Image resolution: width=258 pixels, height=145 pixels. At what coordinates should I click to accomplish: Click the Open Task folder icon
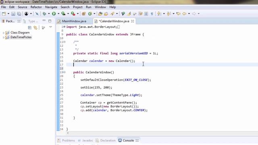(106, 14)
